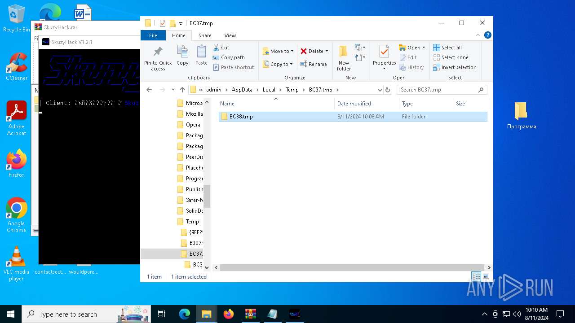The width and height of the screenshot is (575, 323).
Task: Click AppData in the address path
Action: click(242, 90)
